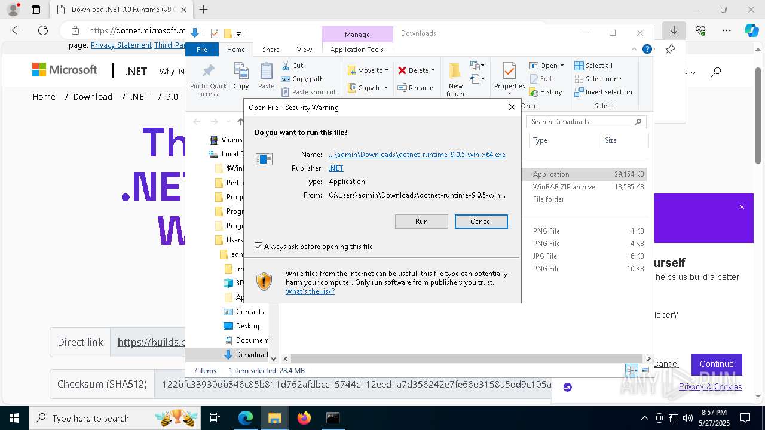Open the Windows Start button
765x430 pixels.
coord(14,418)
